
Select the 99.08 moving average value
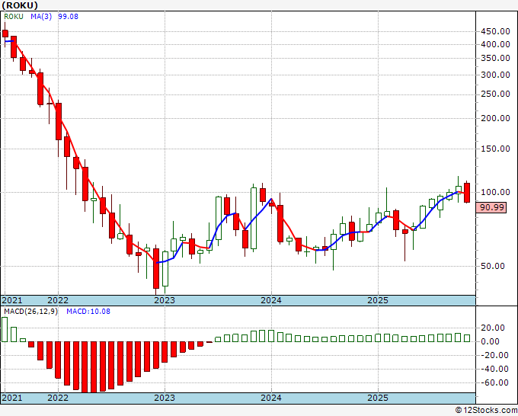pyautogui.click(x=68, y=17)
